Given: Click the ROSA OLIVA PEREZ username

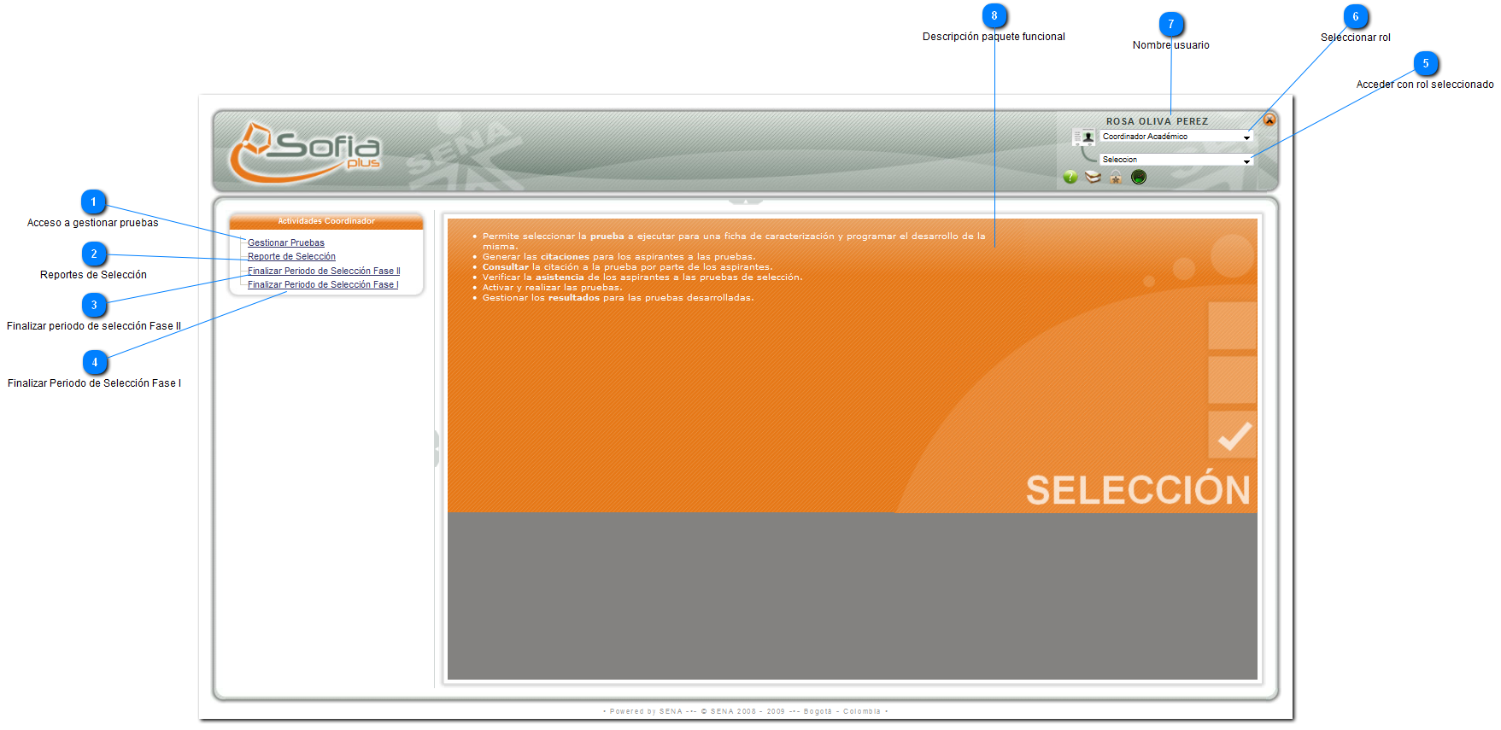Looking at the screenshot, I should pos(1157,121).
